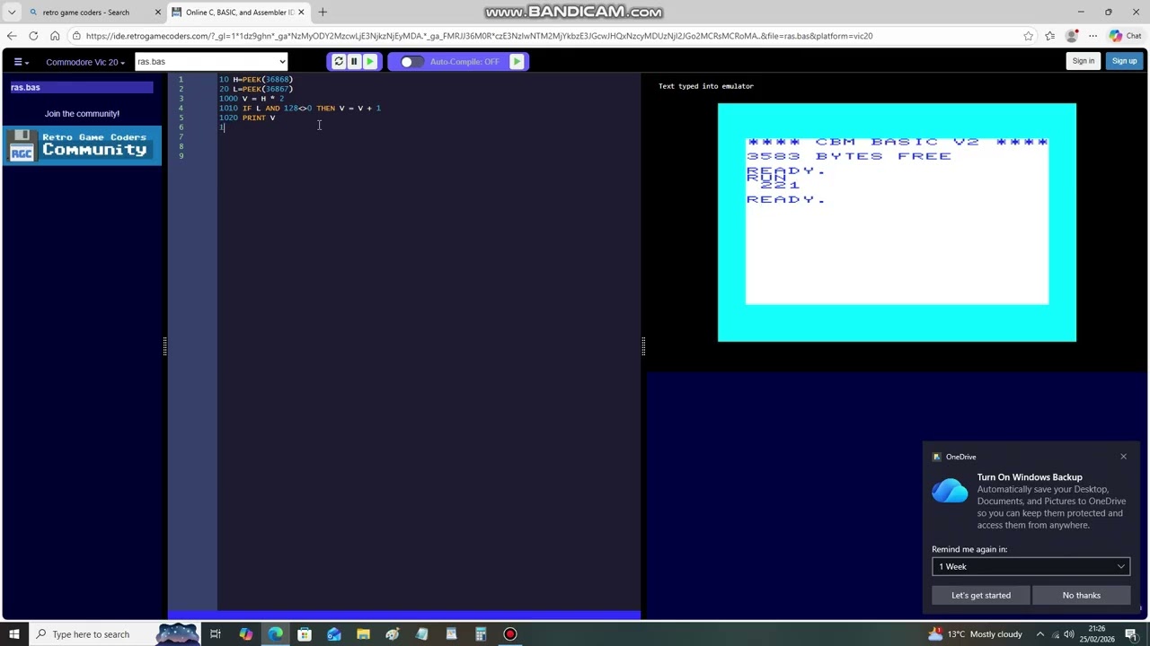Click the editor horizontal scrollbar
This screenshot has width=1150, height=646.
pyautogui.click(x=404, y=615)
